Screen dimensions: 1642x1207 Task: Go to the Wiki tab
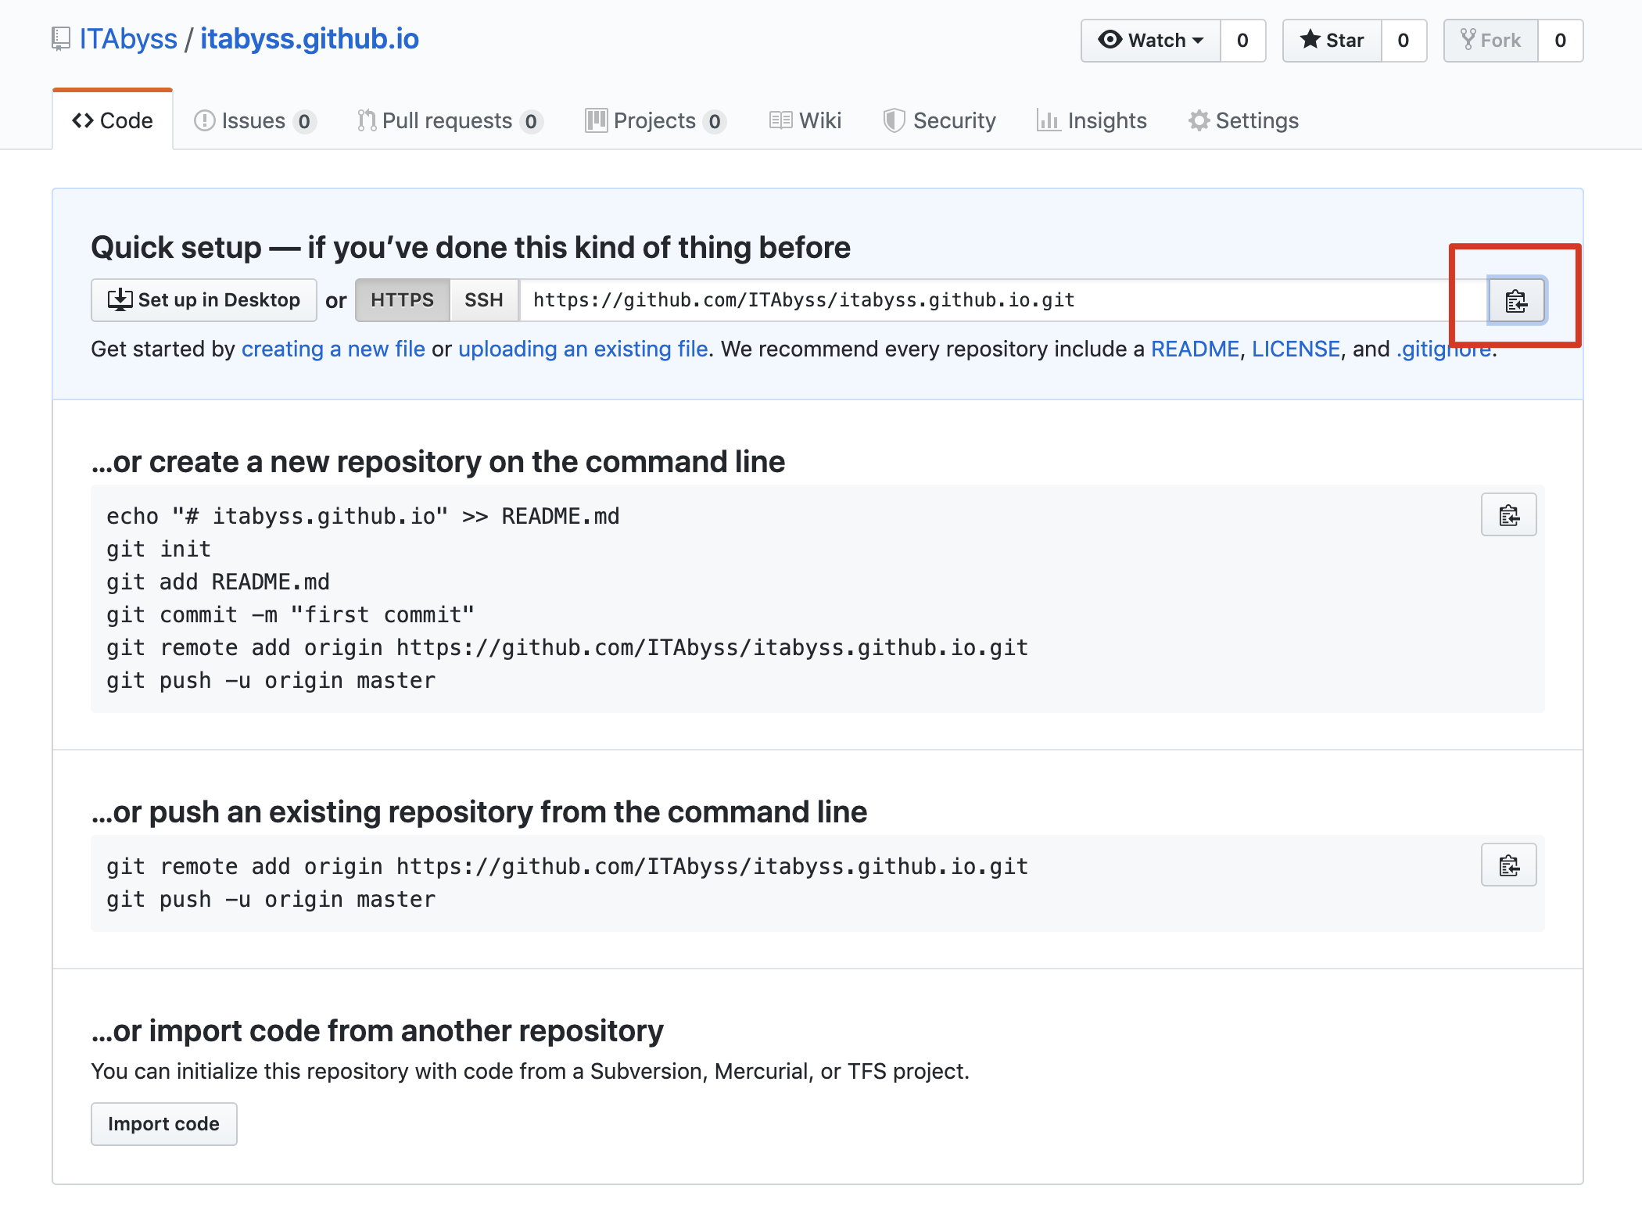(x=805, y=120)
